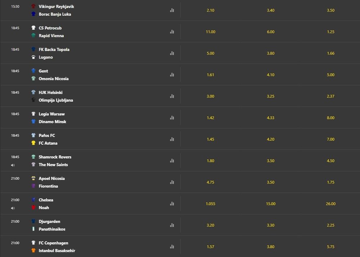The height and width of the screenshot is (257, 360).
Task: Select draw odds 4.33 for Legia Warsaw match
Action: point(270,118)
